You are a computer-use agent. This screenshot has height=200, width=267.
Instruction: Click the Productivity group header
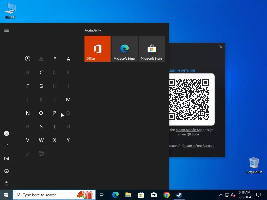[93, 30]
